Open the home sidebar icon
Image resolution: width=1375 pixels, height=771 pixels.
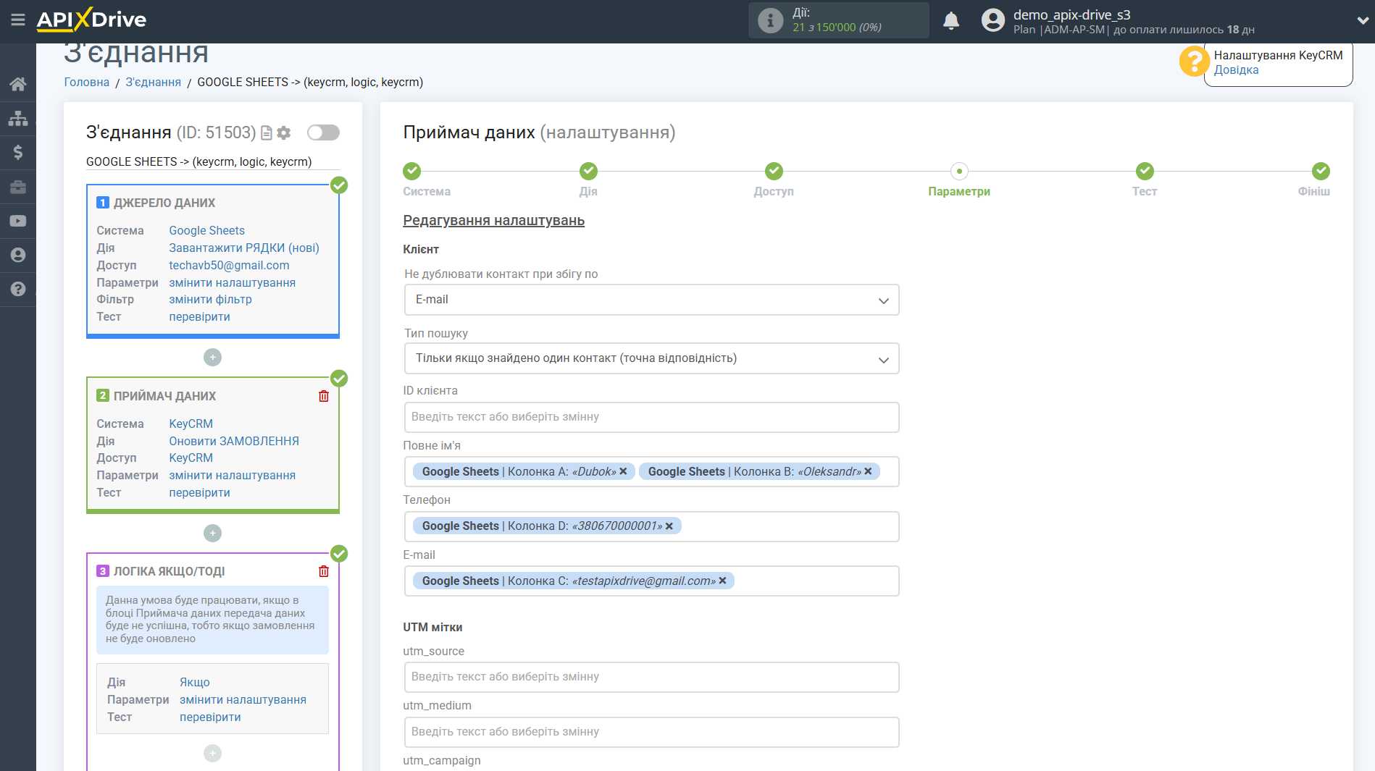point(18,84)
